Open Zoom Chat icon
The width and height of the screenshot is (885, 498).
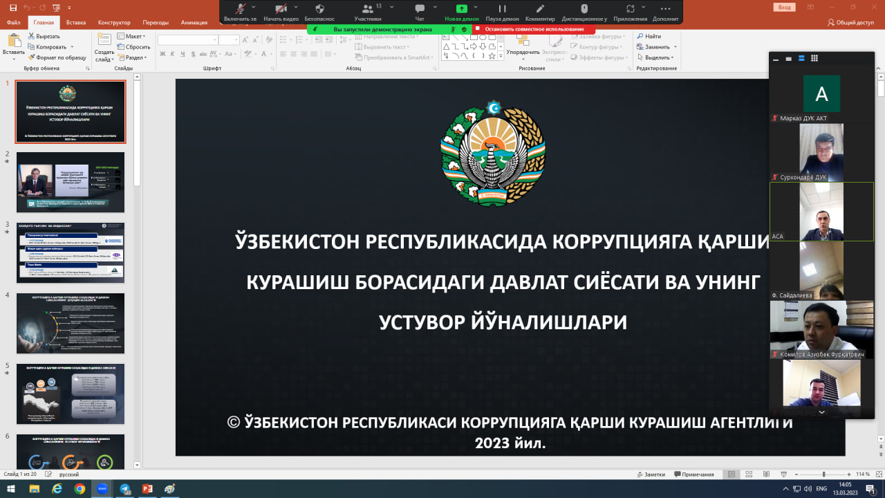pyautogui.click(x=419, y=9)
